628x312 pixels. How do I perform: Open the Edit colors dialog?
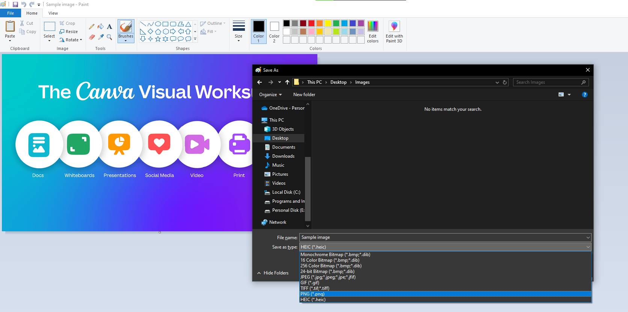click(373, 32)
